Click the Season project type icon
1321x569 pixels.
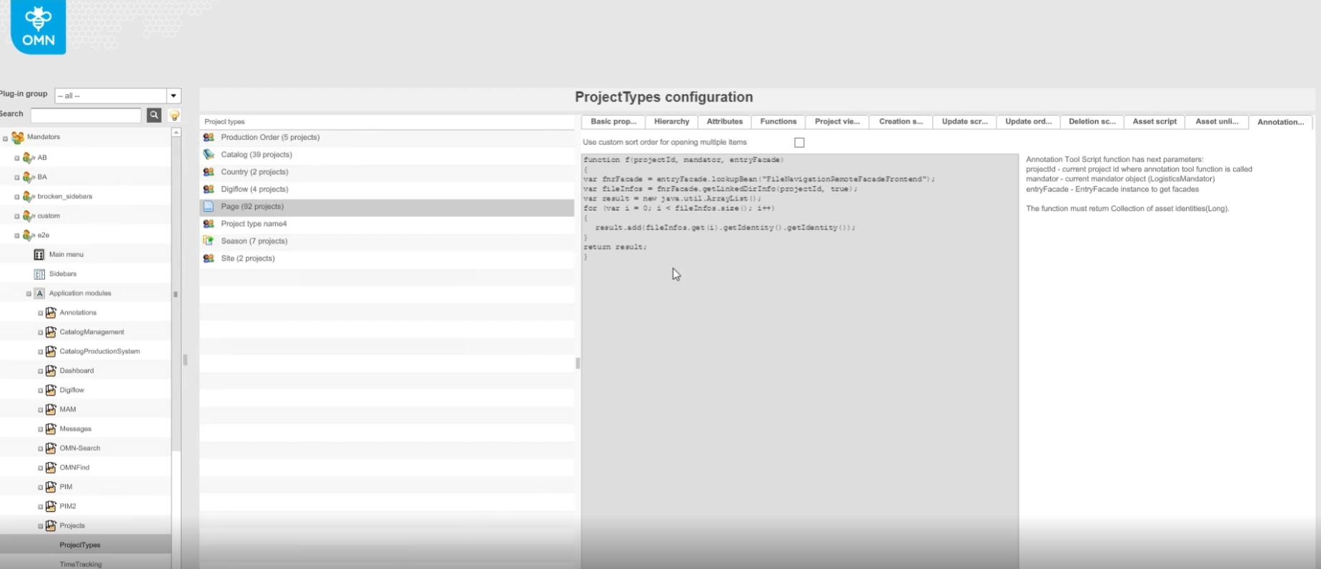(x=209, y=241)
